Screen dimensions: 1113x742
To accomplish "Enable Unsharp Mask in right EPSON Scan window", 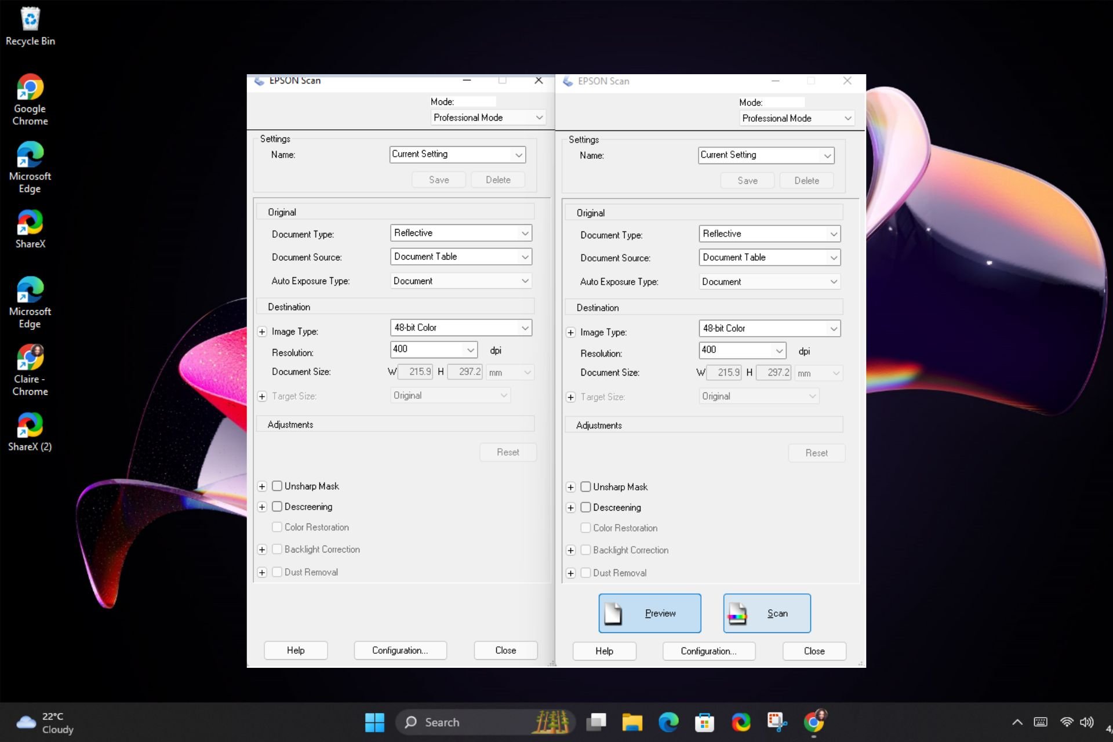I will tap(585, 487).
